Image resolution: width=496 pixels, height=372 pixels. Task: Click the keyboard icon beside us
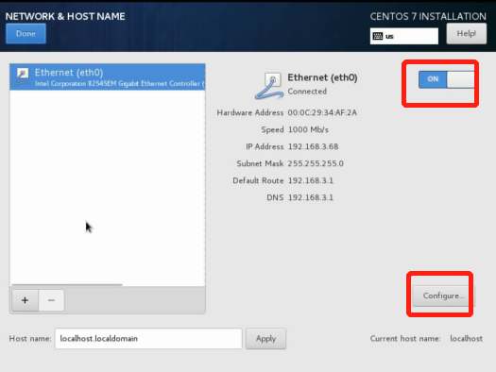377,36
